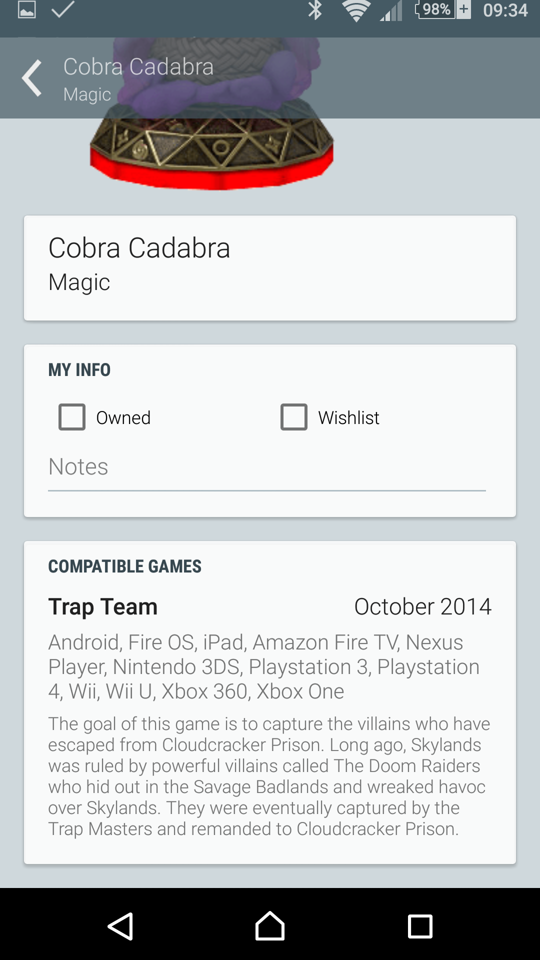
Task: Tap the Wi-Fi status bar icon
Action: [x=356, y=11]
